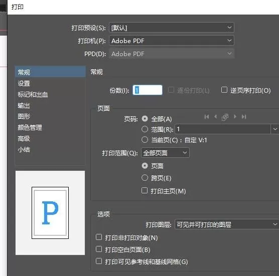
Task: Select 设置 in the category list
Action: point(51,84)
